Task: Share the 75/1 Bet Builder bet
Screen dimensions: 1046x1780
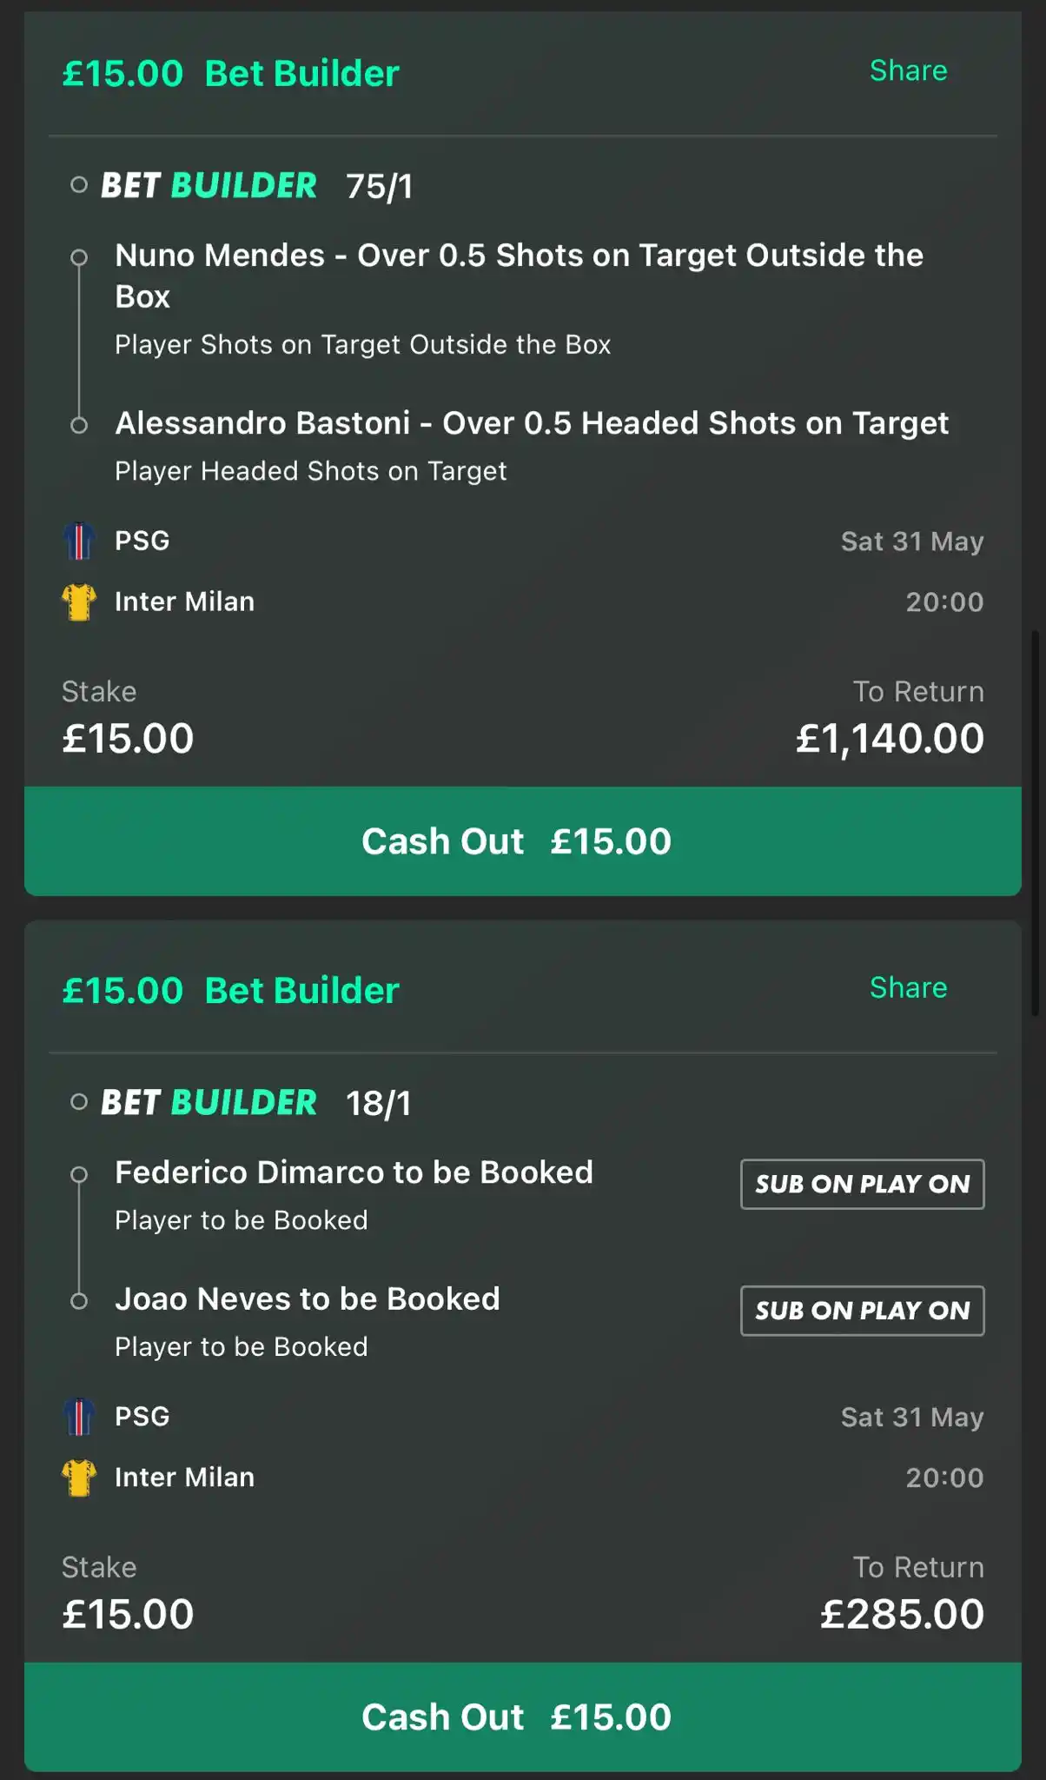Action: (909, 70)
